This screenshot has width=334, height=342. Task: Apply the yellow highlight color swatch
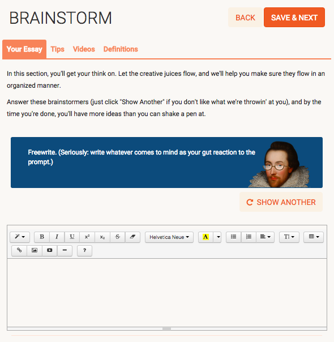[205, 237]
